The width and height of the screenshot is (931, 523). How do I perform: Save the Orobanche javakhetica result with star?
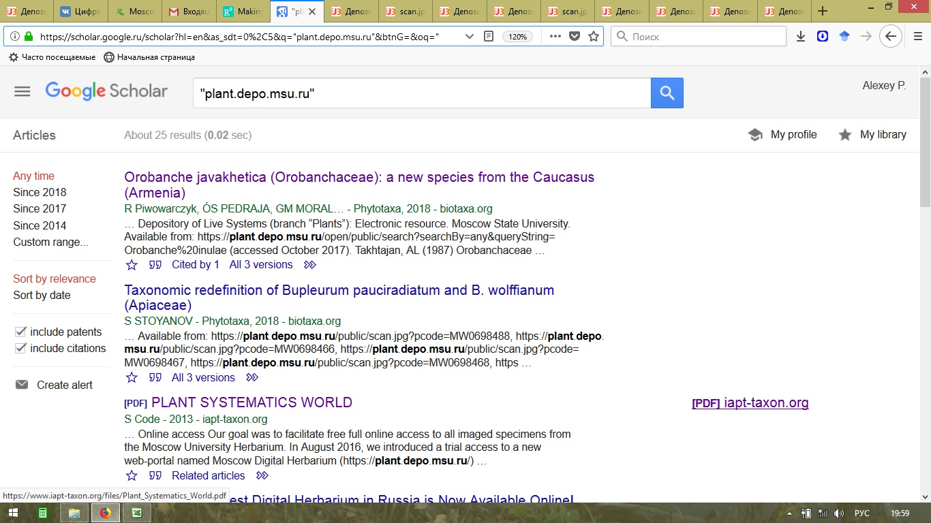pos(132,265)
